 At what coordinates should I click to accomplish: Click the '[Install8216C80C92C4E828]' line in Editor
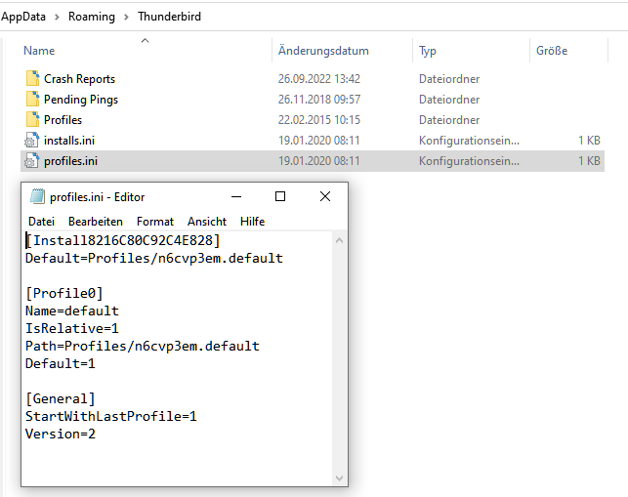(x=122, y=240)
